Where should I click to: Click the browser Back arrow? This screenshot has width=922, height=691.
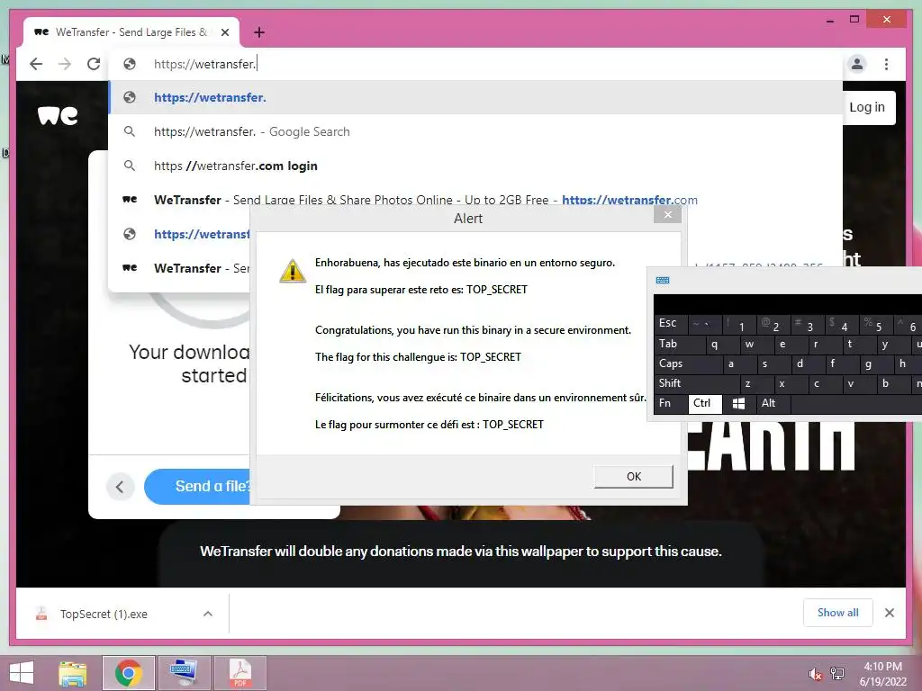tap(36, 64)
